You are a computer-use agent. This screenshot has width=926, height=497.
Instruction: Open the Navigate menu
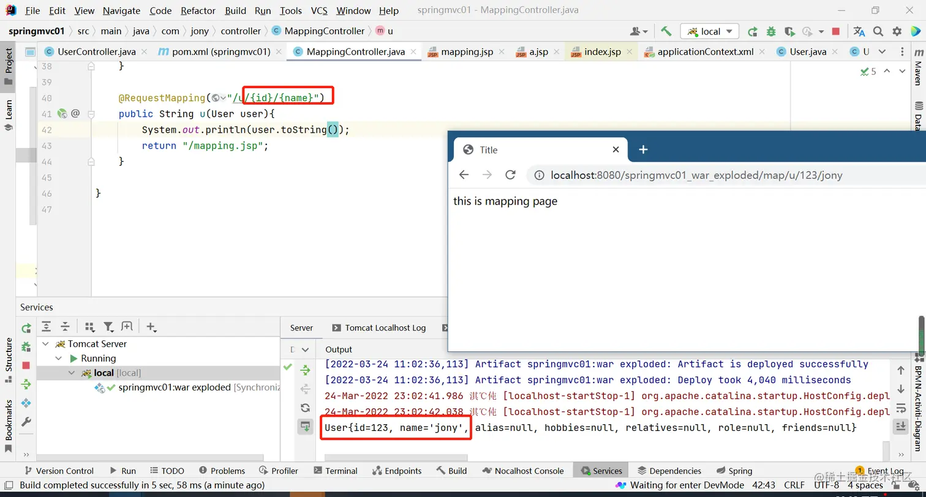click(x=122, y=10)
